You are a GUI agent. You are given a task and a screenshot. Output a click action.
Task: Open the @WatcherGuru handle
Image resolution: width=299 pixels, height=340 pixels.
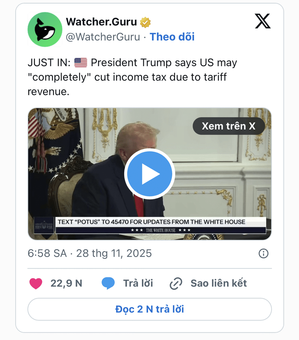pyautogui.click(x=103, y=37)
